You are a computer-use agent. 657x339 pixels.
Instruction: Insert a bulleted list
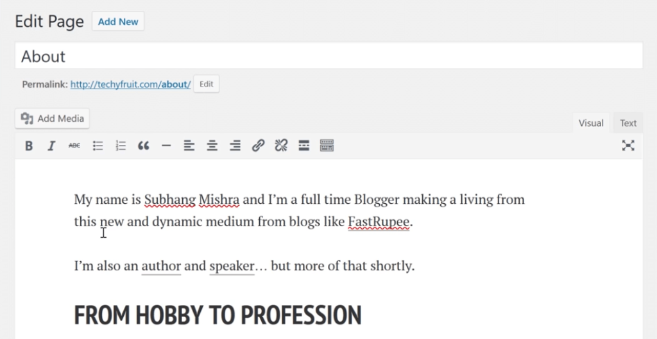[98, 145]
